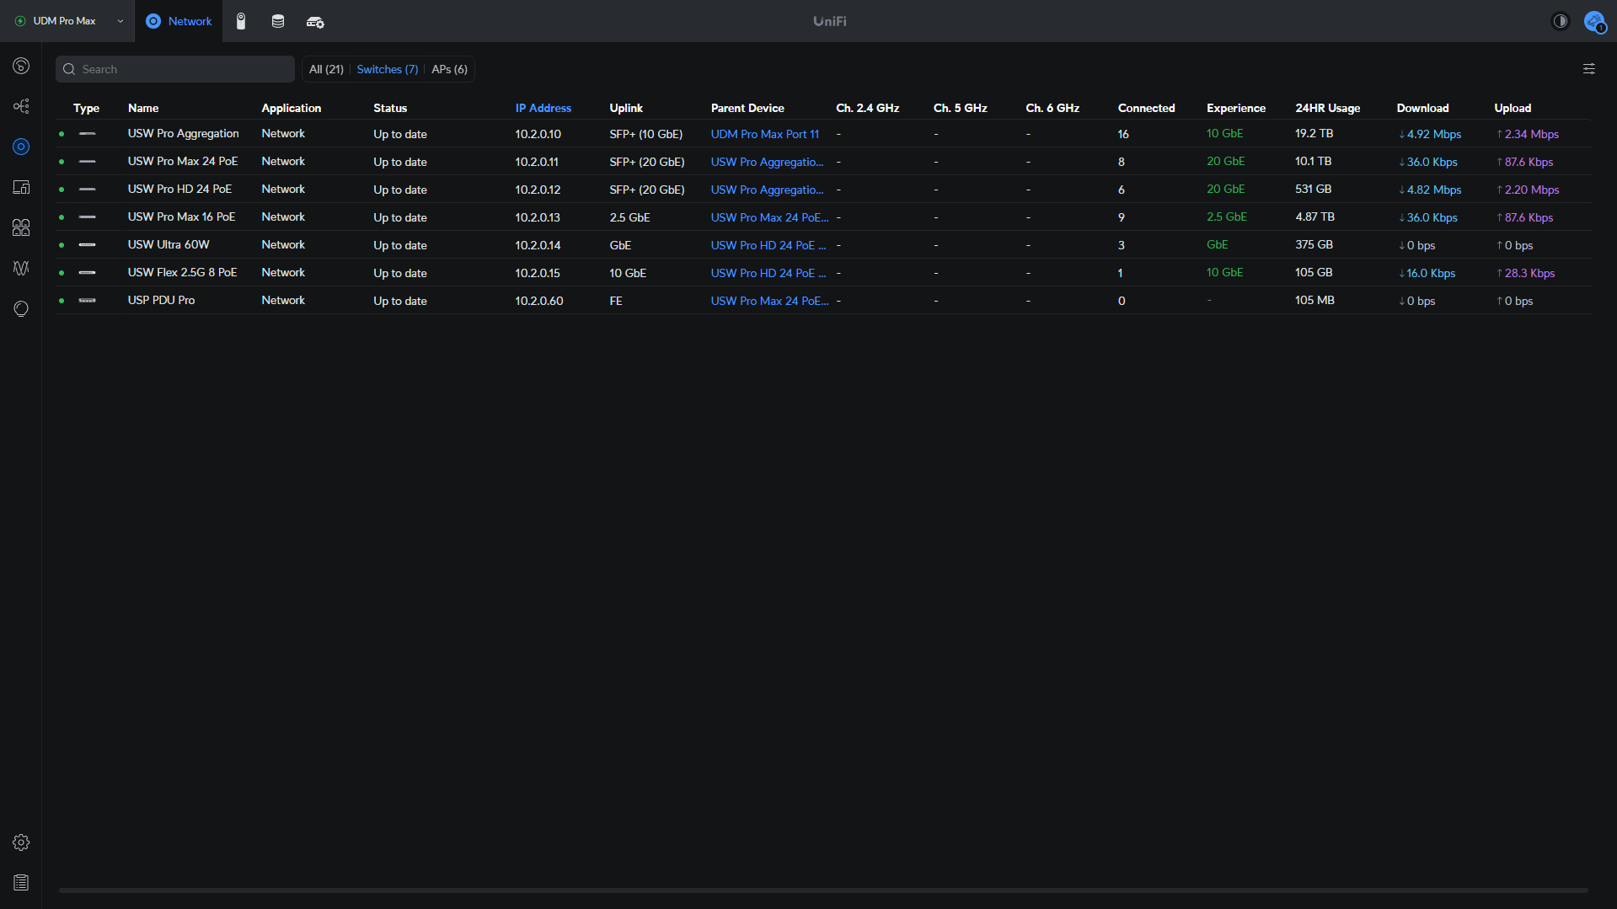The height and width of the screenshot is (909, 1617).
Task: Sort by Download column header
Action: tap(1422, 108)
